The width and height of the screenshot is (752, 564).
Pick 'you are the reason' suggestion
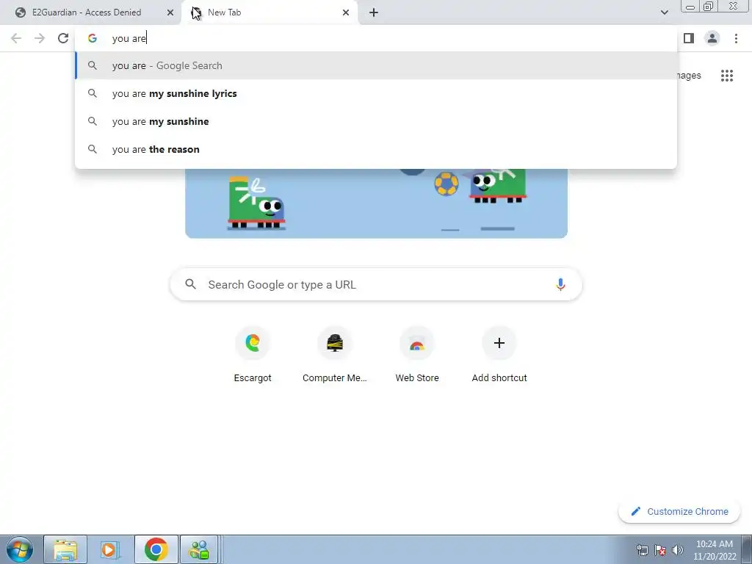pyautogui.click(x=376, y=149)
